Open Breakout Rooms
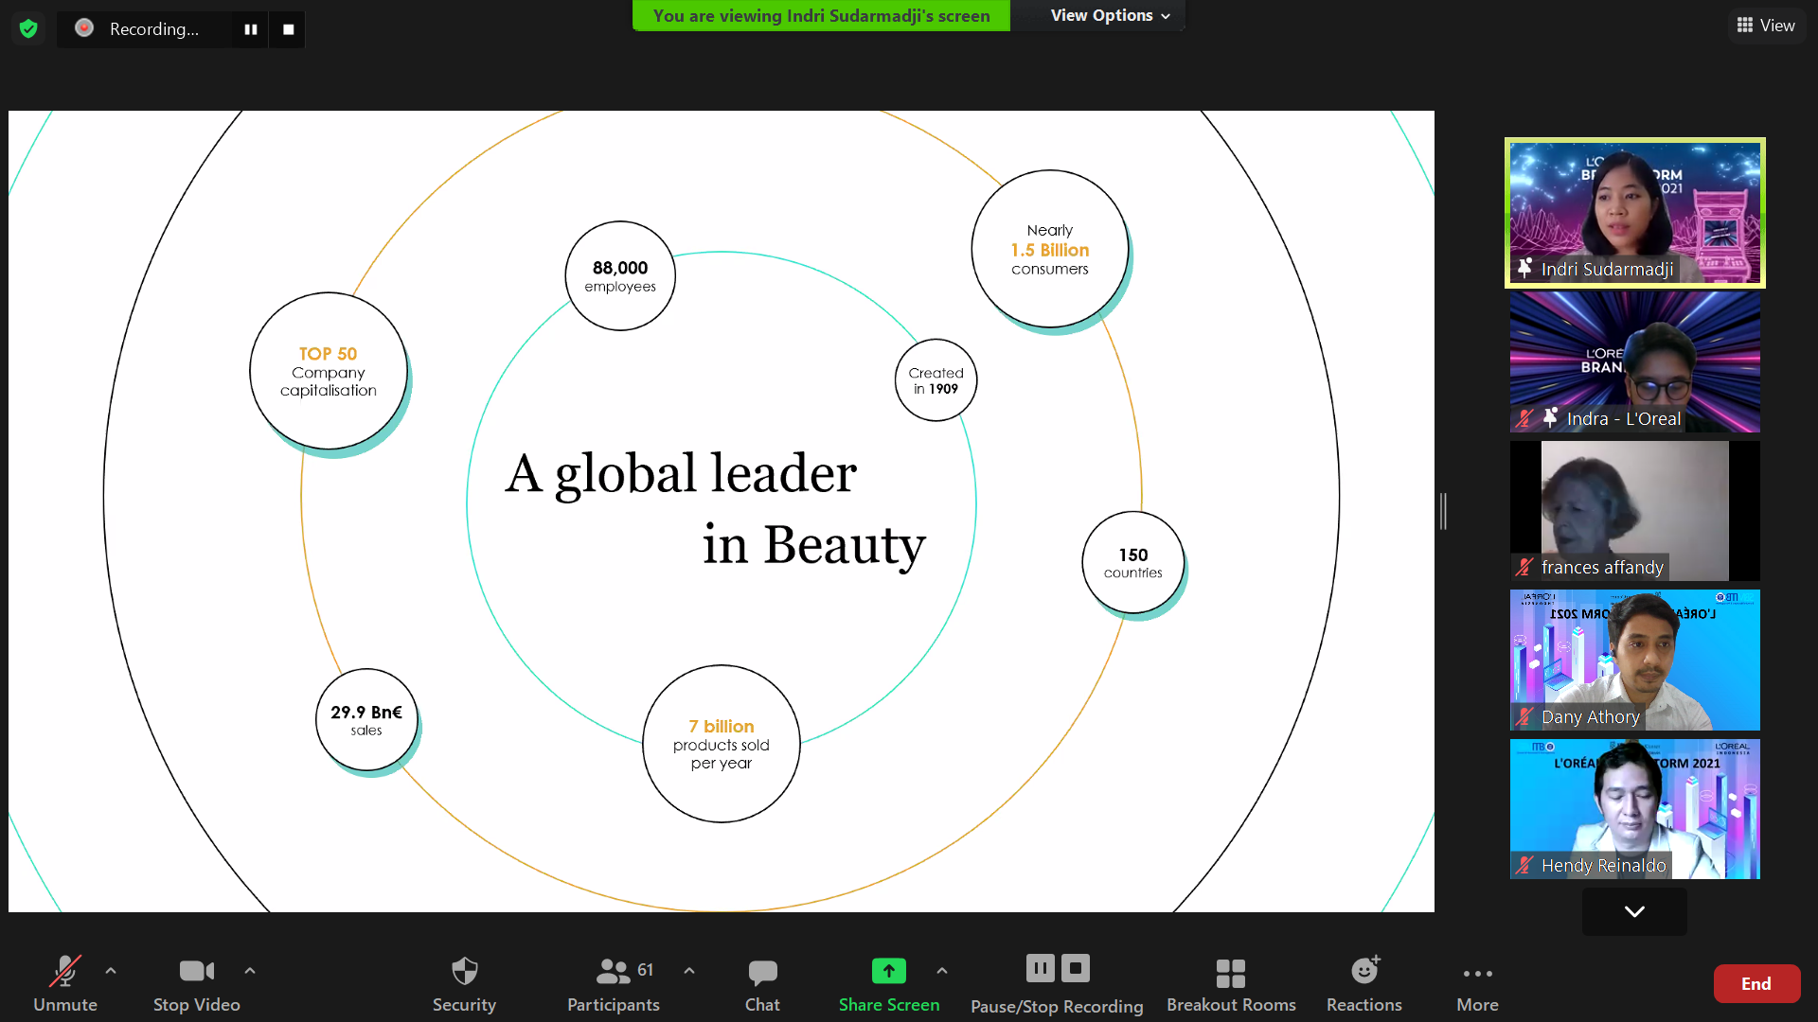Viewport: 1818px width, 1022px height. pos(1231,984)
